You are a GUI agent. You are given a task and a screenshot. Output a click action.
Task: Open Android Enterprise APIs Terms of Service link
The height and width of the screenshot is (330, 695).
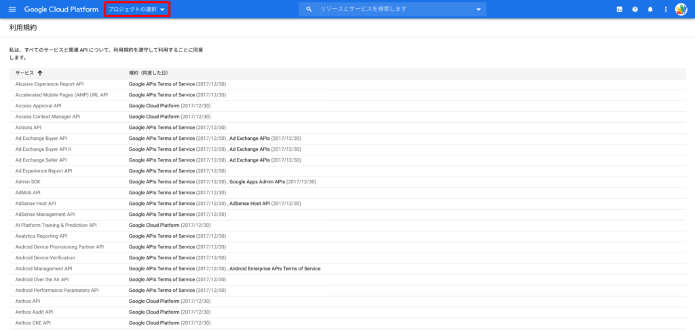275,269
